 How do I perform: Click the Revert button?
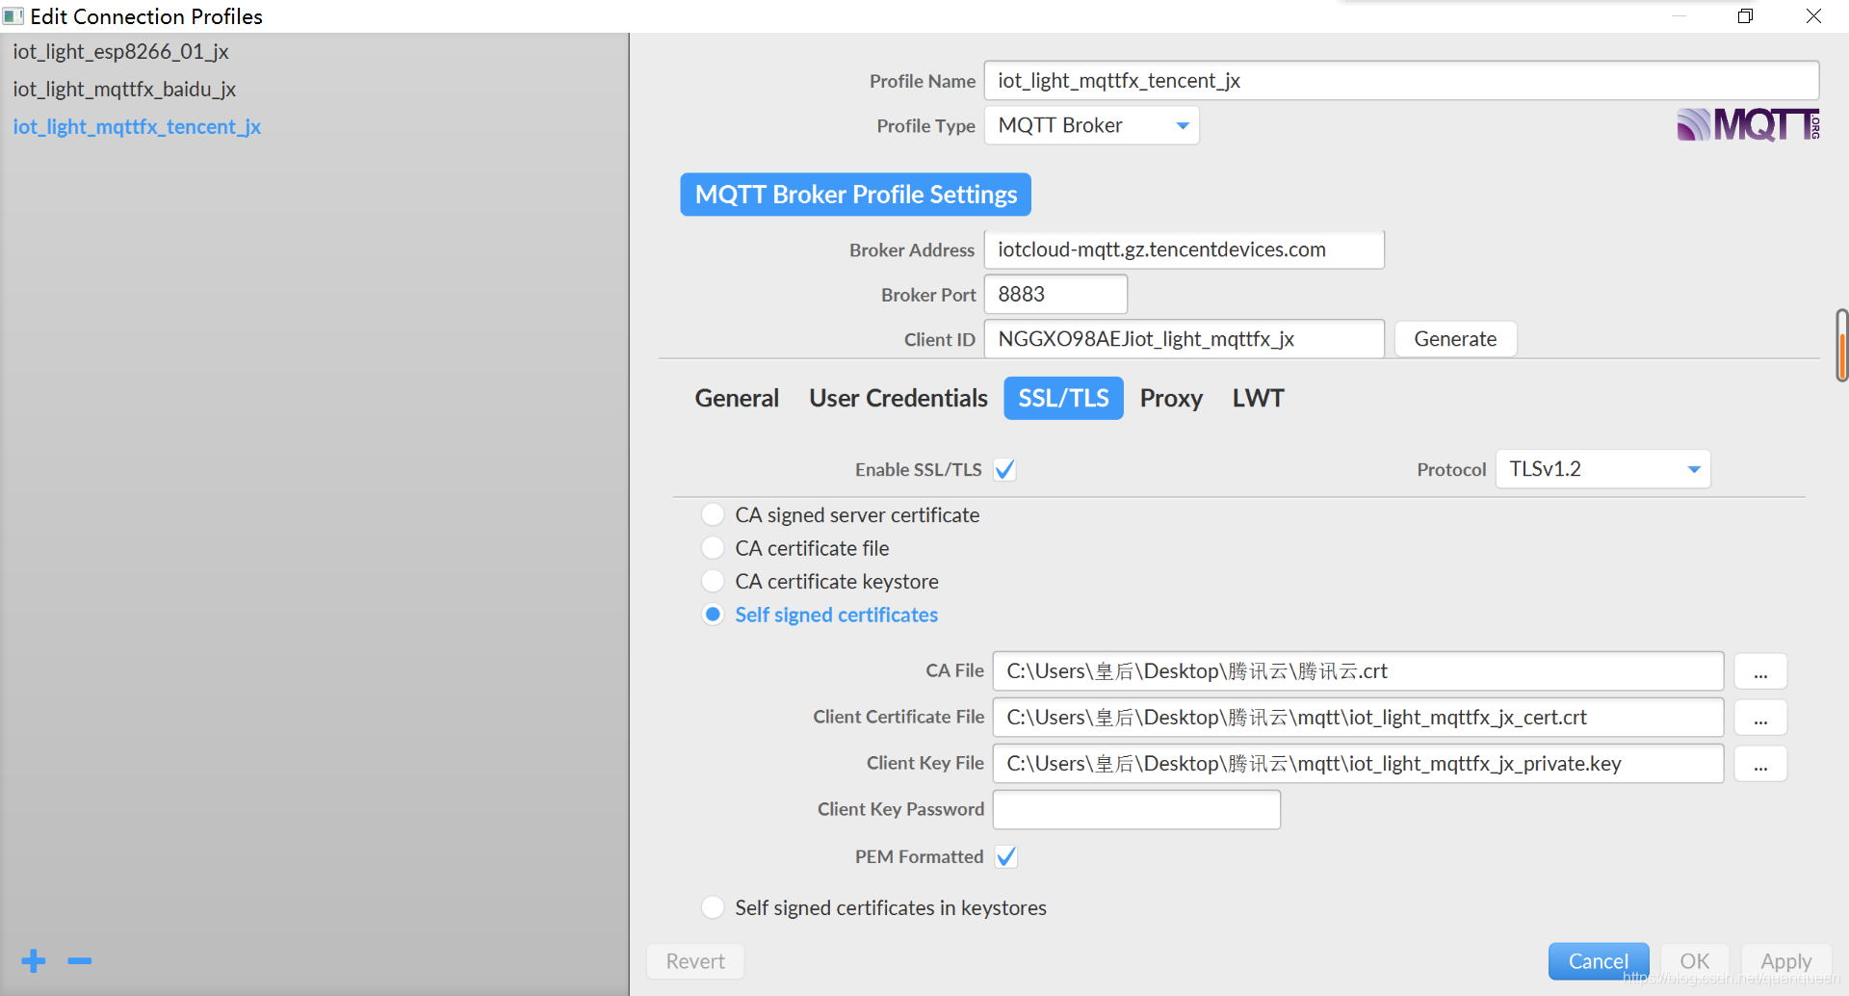[x=695, y=961]
